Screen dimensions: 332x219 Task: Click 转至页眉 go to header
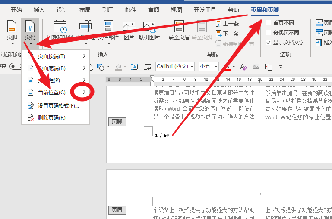pyautogui.click(x=179, y=30)
